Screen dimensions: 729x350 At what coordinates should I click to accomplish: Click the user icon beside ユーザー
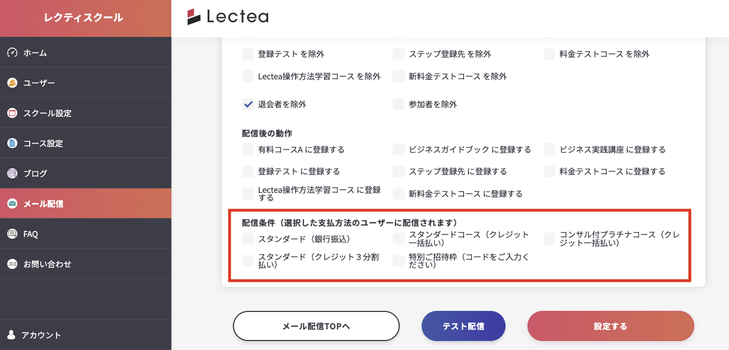[12, 83]
